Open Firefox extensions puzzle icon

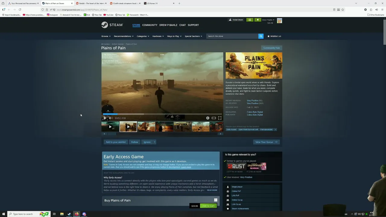[x=371, y=10]
